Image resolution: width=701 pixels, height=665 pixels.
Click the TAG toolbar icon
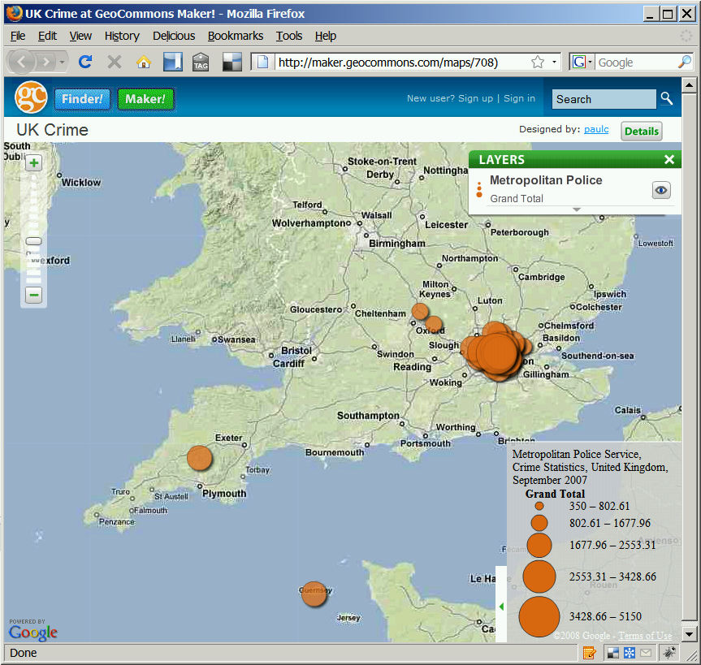click(x=201, y=62)
